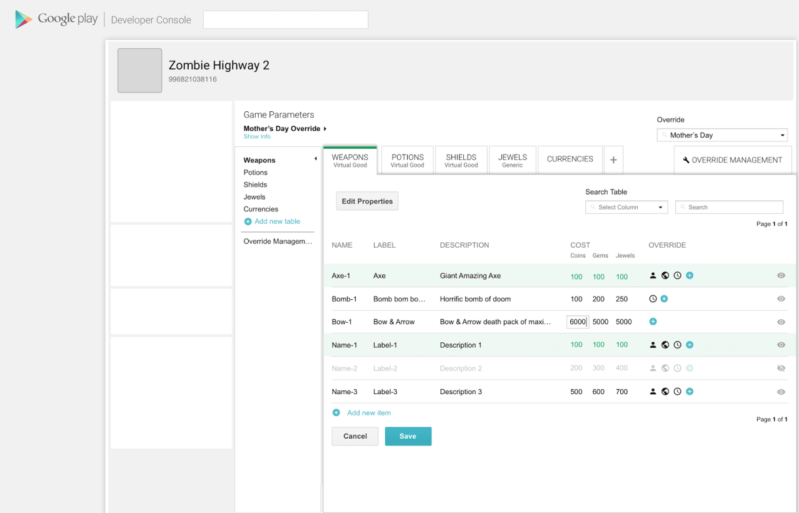
Task: Click the globe override icon in Axe-1 row
Action: point(665,275)
